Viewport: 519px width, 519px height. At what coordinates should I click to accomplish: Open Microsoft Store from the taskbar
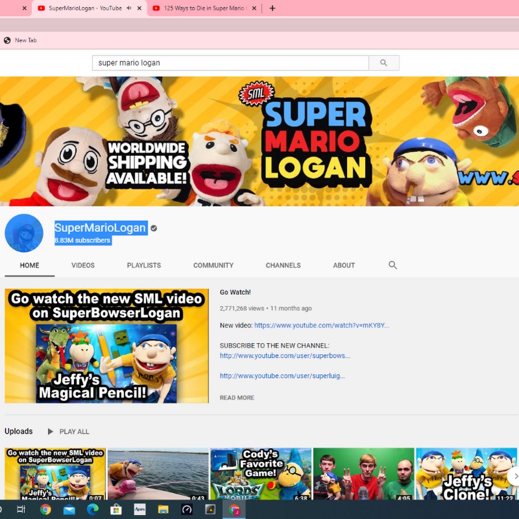point(116,509)
